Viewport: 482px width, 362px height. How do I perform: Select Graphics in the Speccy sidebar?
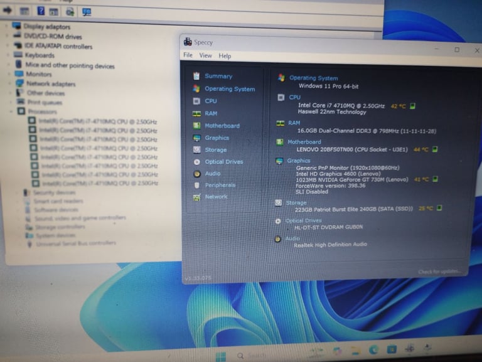(x=217, y=137)
